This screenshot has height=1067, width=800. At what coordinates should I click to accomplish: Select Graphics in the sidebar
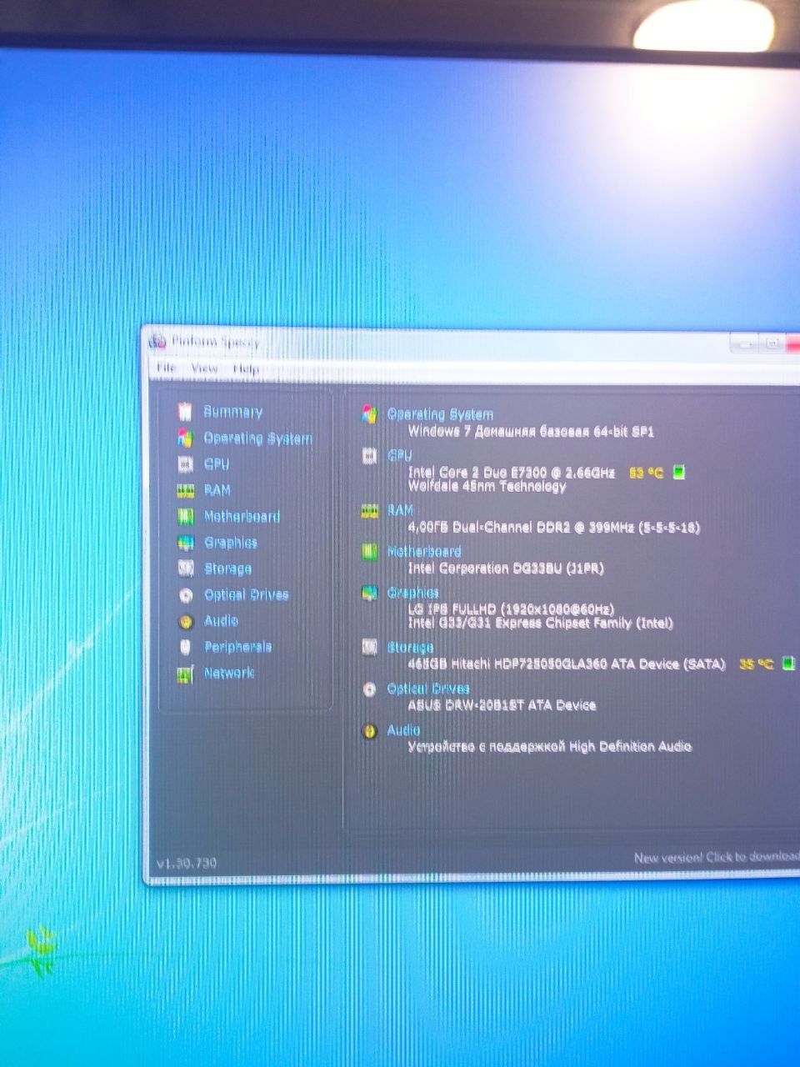231,543
